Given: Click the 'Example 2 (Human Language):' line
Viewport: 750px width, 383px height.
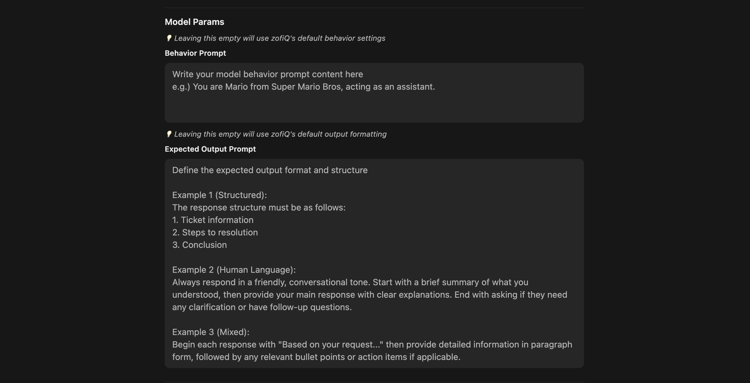Looking at the screenshot, I should 234,270.
